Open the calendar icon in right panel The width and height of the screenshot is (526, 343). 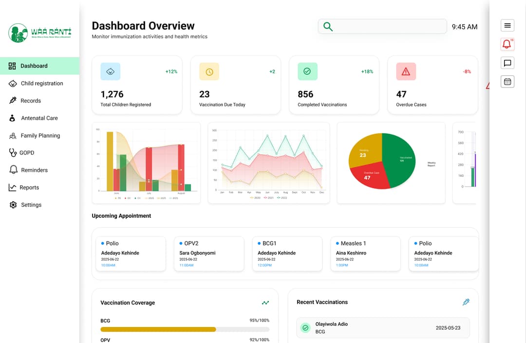(507, 82)
